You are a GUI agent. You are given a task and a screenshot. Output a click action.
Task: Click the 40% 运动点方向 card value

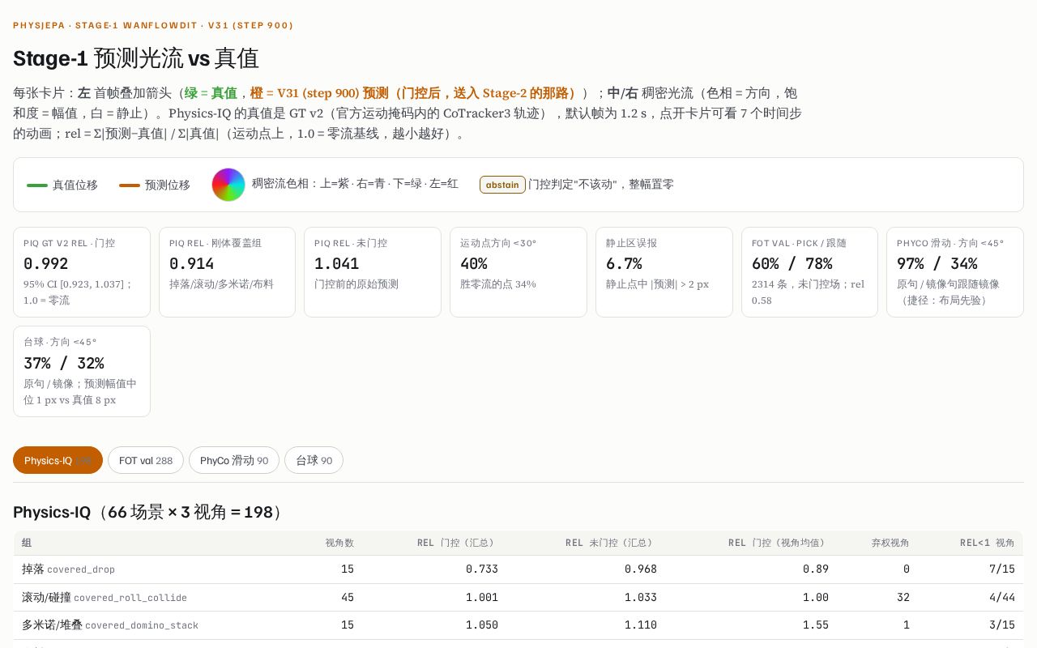click(474, 263)
